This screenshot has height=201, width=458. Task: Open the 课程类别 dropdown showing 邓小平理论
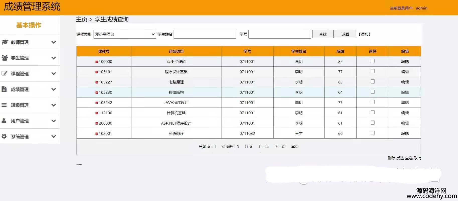tap(125, 34)
